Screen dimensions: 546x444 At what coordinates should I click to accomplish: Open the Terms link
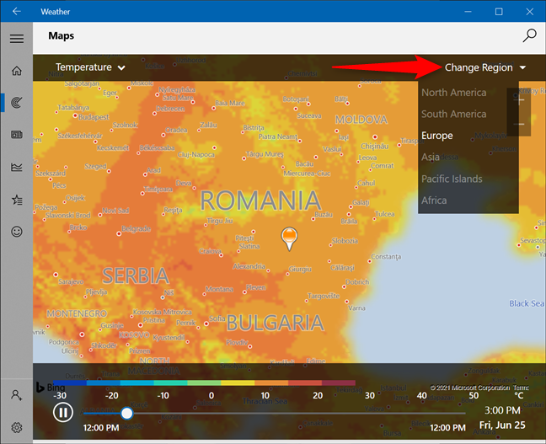coord(521,388)
